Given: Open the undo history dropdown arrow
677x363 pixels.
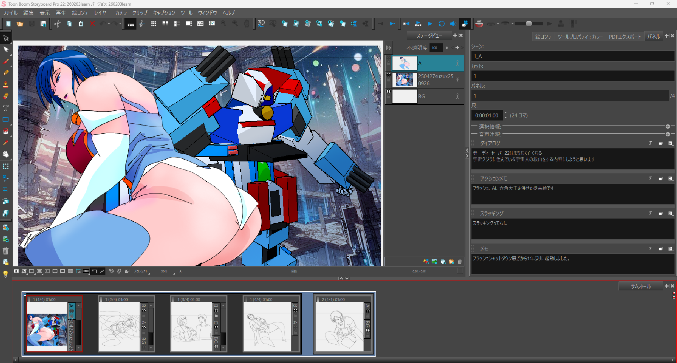Looking at the screenshot, I should (x=109, y=24).
